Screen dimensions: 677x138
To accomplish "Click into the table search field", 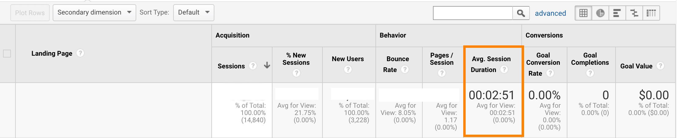I will coord(473,13).
